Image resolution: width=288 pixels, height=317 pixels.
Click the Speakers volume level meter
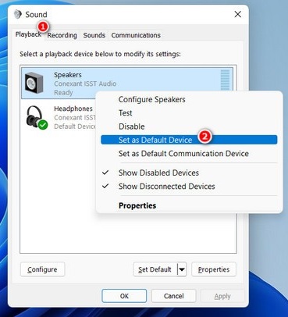click(x=225, y=80)
